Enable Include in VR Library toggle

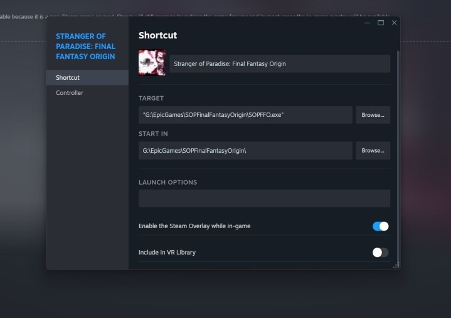coord(380,252)
